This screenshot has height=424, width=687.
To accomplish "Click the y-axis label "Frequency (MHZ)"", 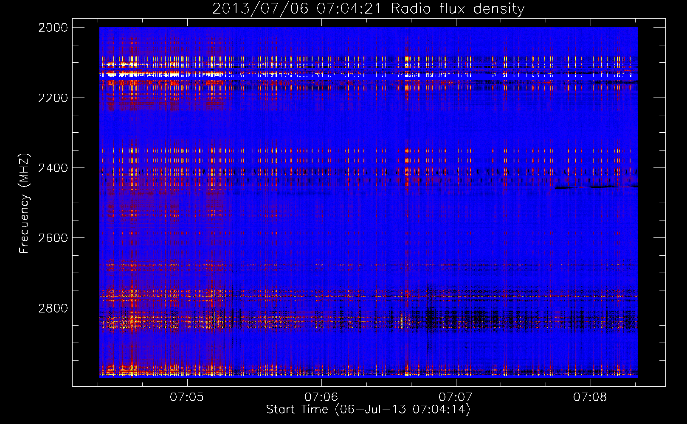I will click(24, 204).
